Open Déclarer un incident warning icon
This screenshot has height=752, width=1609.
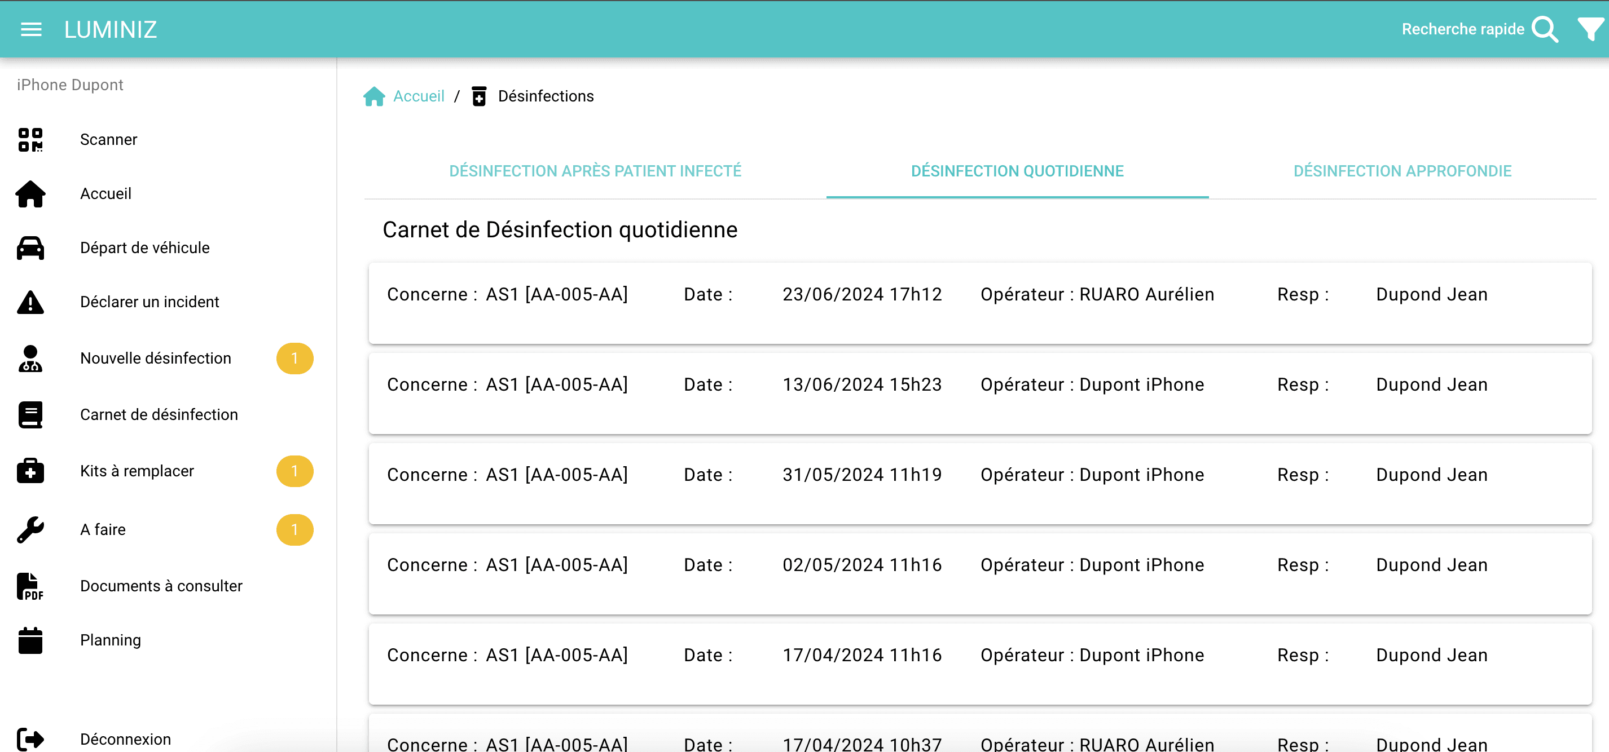pos(30,302)
